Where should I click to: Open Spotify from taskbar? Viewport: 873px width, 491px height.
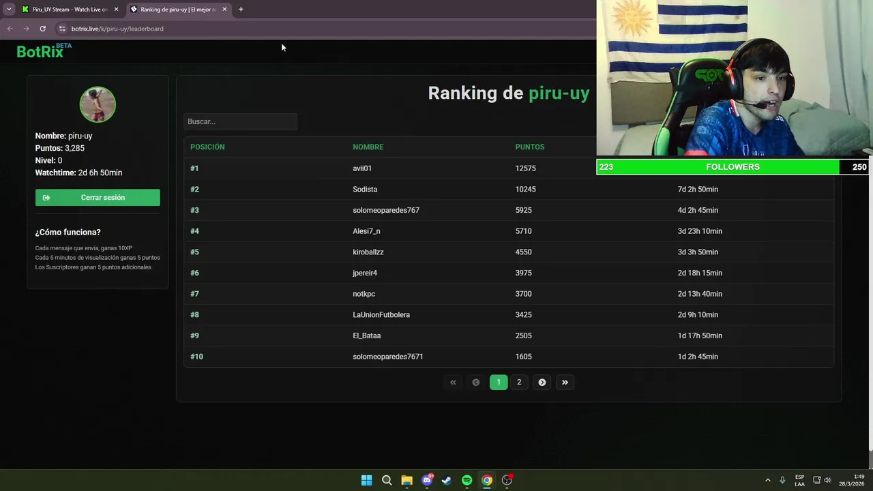[x=467, y=480]
